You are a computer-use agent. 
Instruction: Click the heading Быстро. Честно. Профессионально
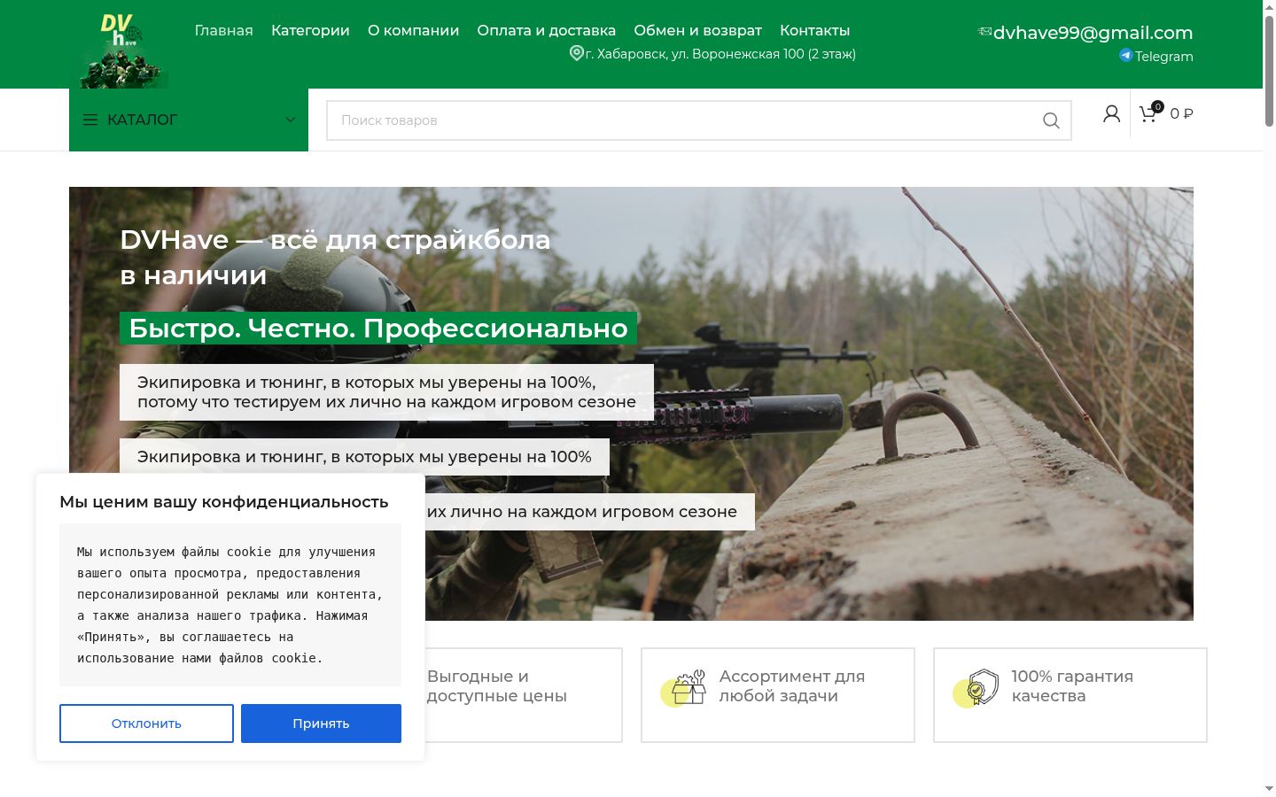(378, 329)
